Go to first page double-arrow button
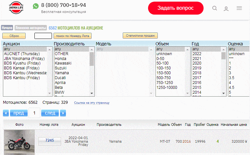250x155 pixels. [x=6, y=113]
